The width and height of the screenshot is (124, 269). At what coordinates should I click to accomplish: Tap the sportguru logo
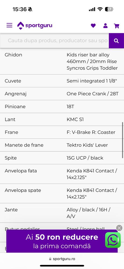(x=35, y=26)
